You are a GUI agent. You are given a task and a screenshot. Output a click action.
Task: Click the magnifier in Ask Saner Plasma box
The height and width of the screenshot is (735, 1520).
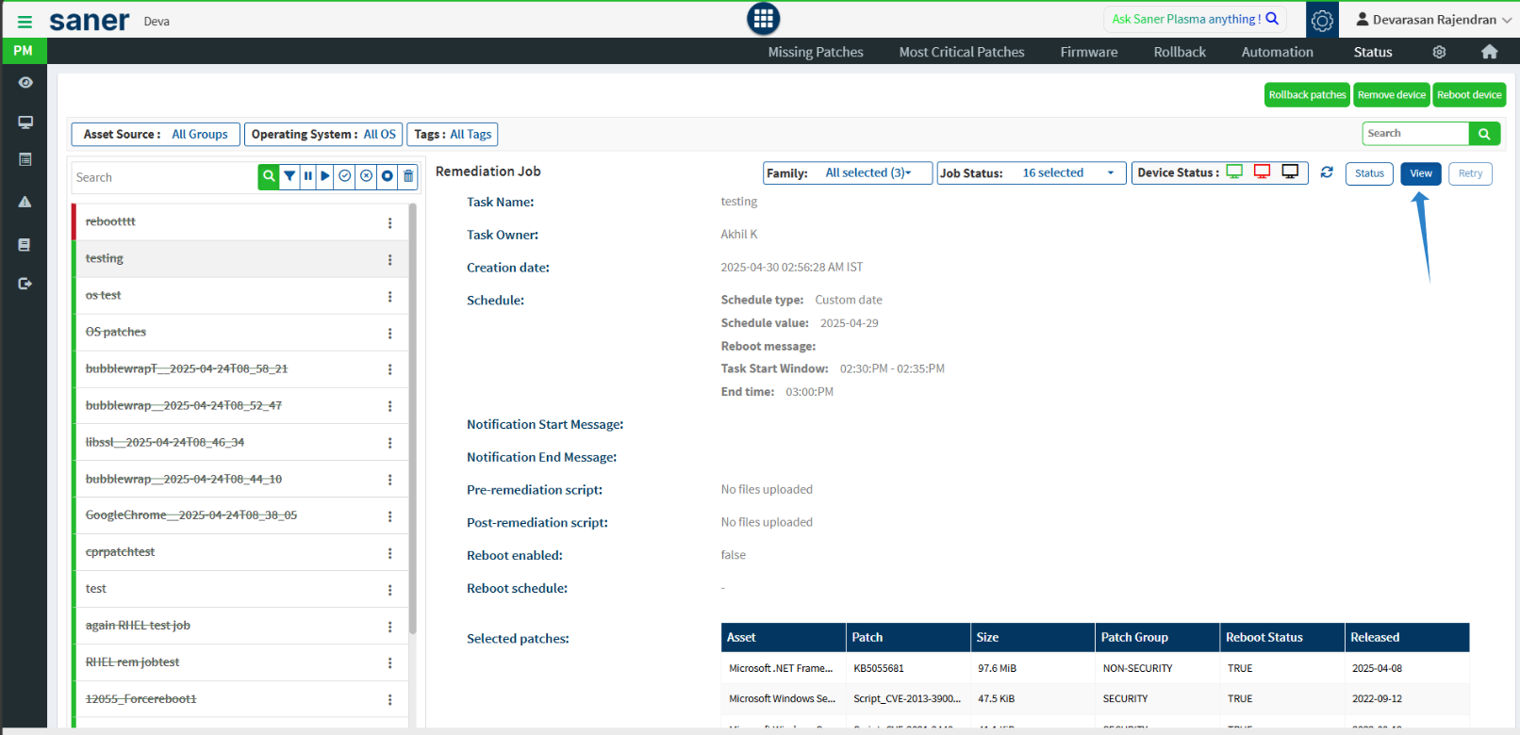[1272, 19]
